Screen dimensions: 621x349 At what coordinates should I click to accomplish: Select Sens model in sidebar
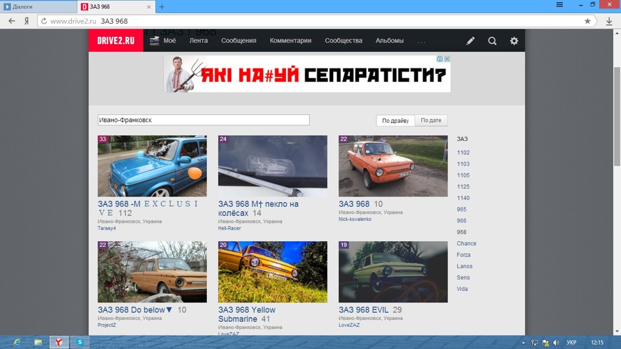(463, 278)
